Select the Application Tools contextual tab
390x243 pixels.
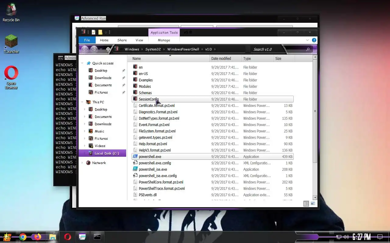(x=164, y=33)
